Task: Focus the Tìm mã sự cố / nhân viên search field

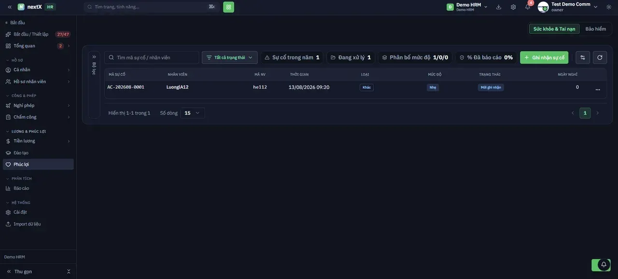Action: click(152, 57)
